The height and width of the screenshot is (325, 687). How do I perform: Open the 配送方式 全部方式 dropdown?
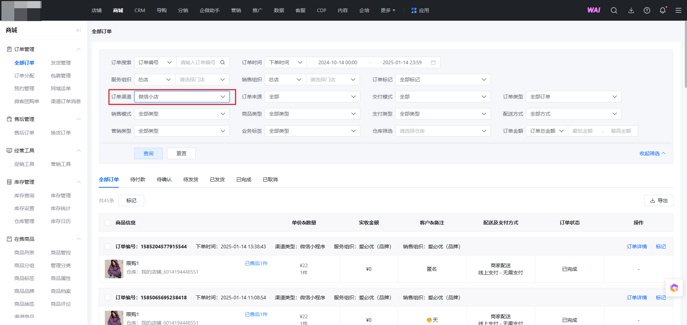pyautogui.click(x=574, y=114)
